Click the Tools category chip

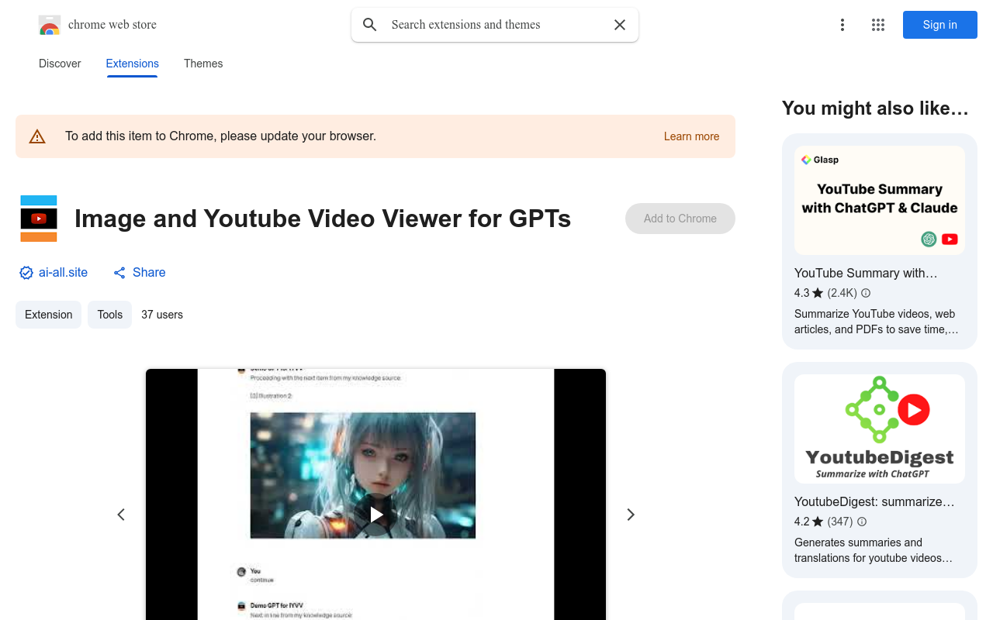pyautogui.click(x=110, y=315)
